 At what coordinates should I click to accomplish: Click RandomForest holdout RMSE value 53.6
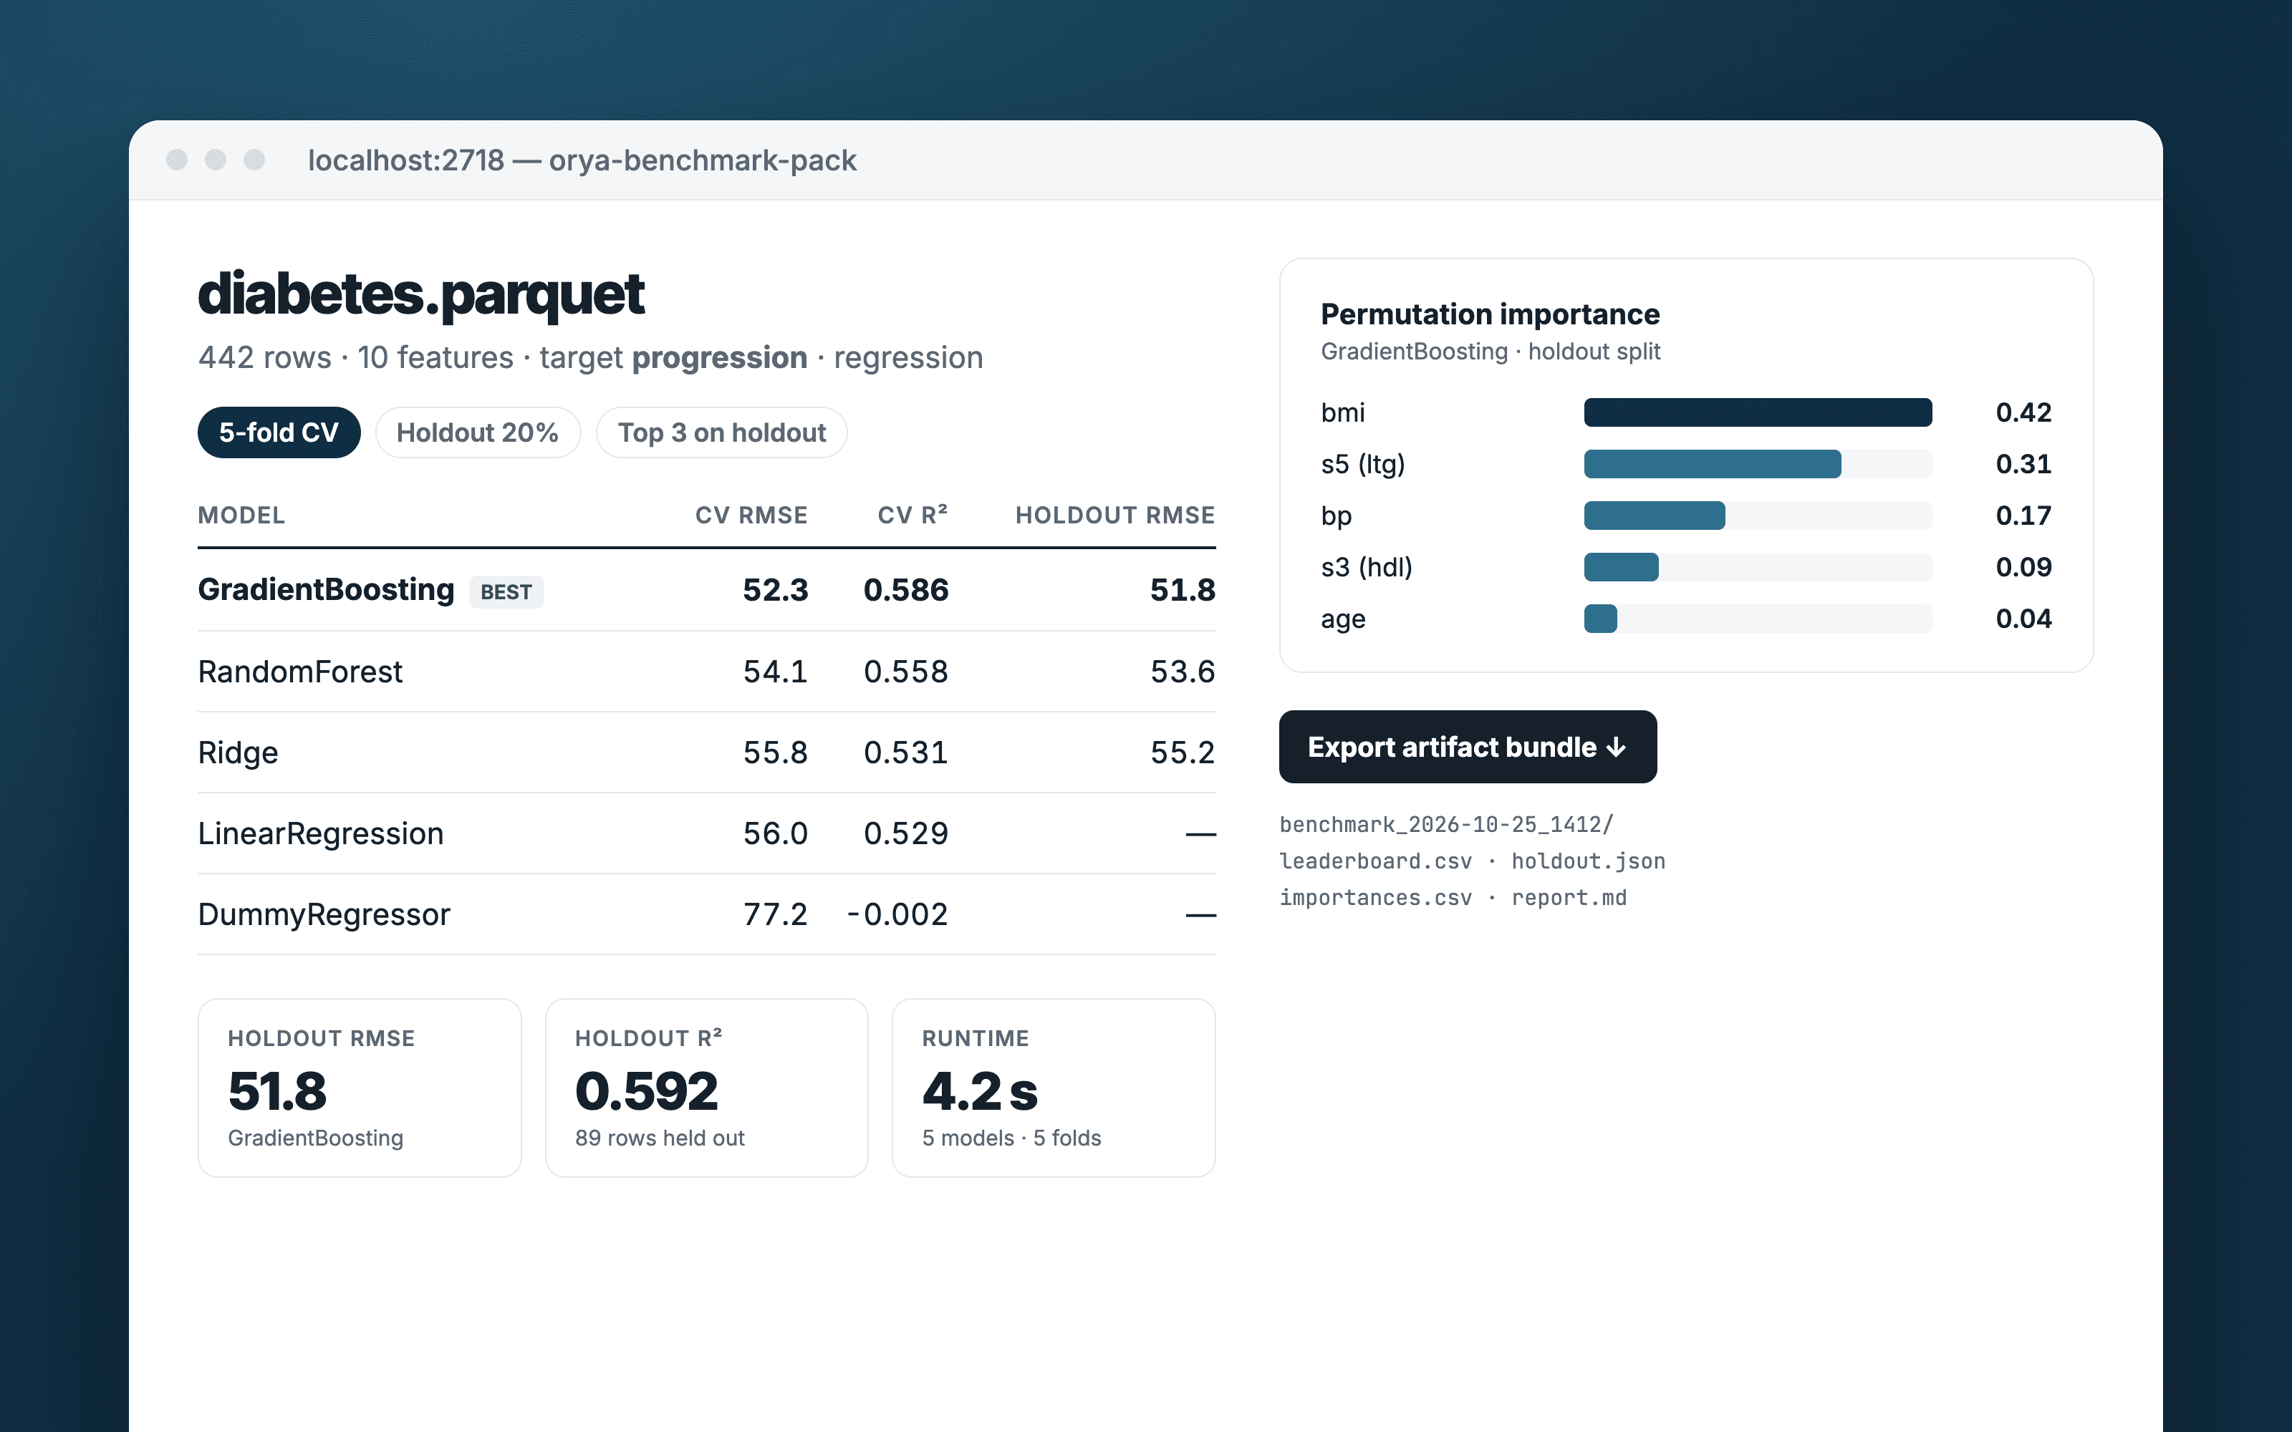tap(1182, 672)
